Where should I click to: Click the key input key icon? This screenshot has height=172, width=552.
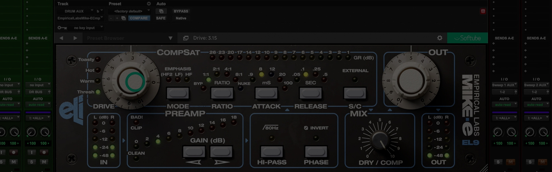click(62, 28)
